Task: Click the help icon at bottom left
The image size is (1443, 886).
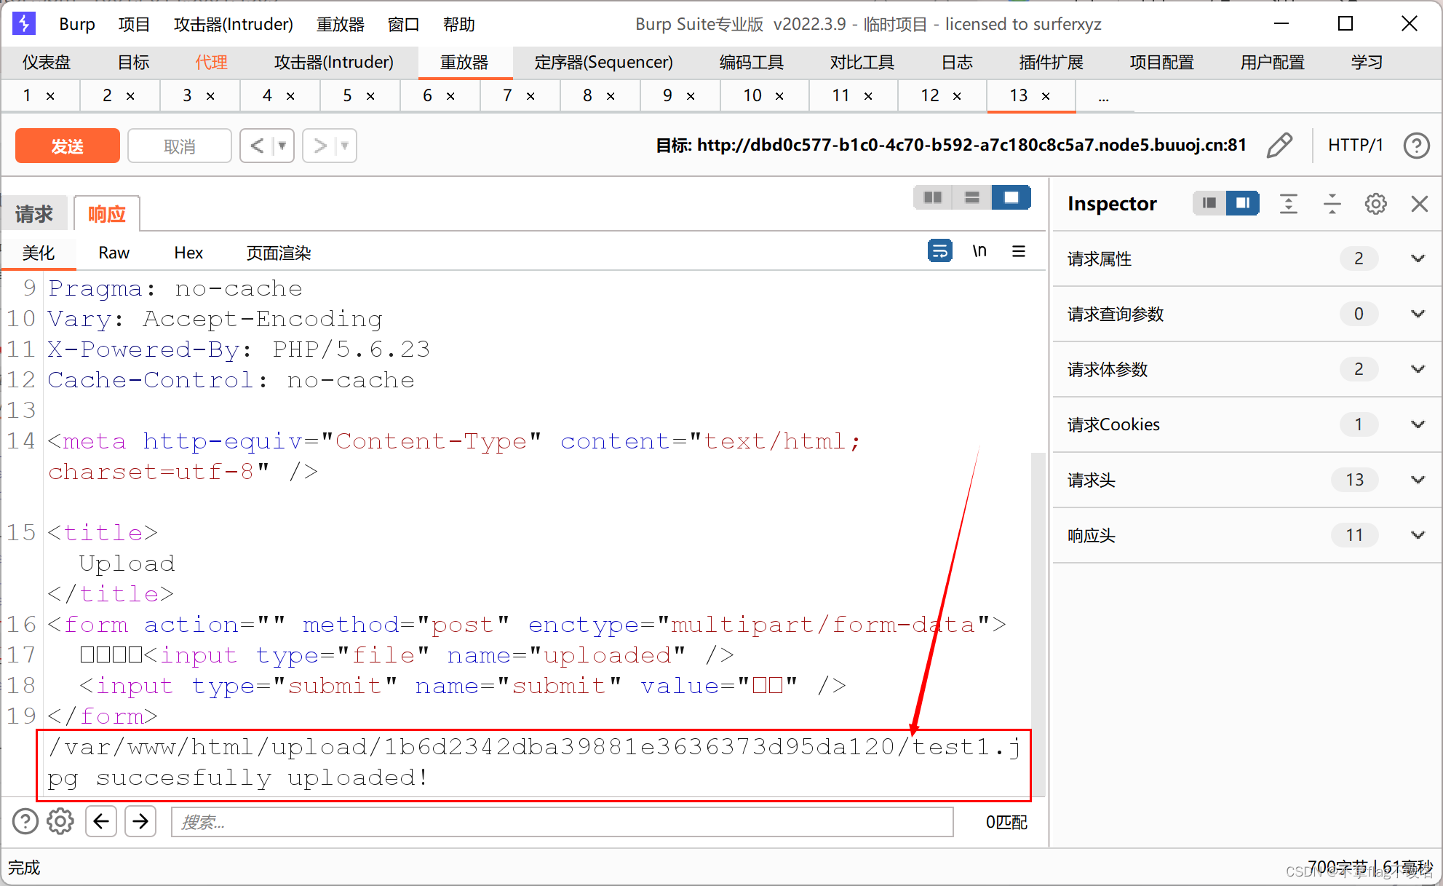Action: [25, 821]
